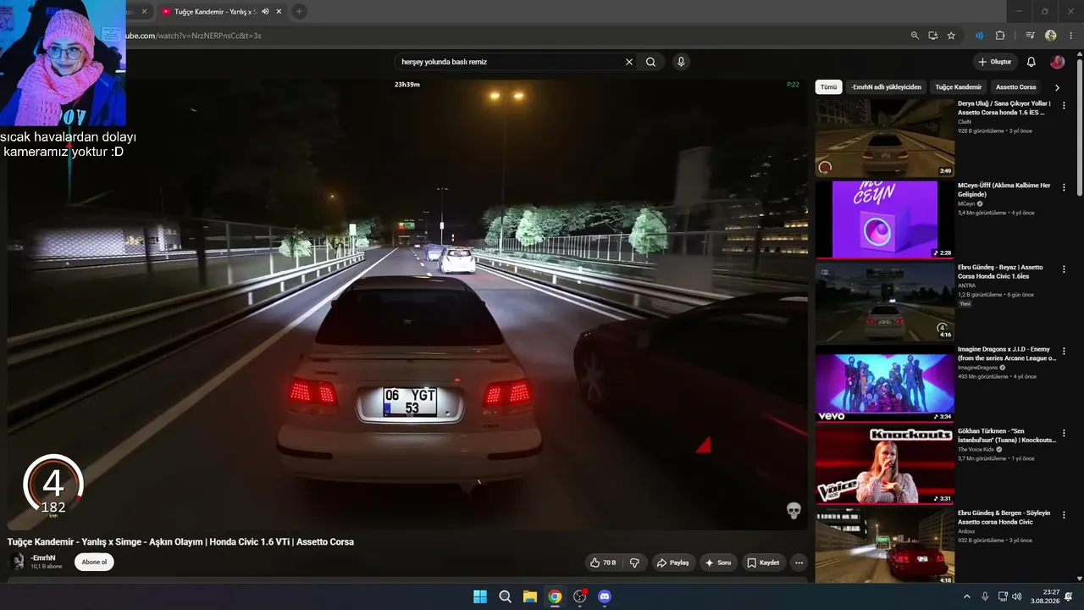Click the skull icon on the video

tap(794, 511)
